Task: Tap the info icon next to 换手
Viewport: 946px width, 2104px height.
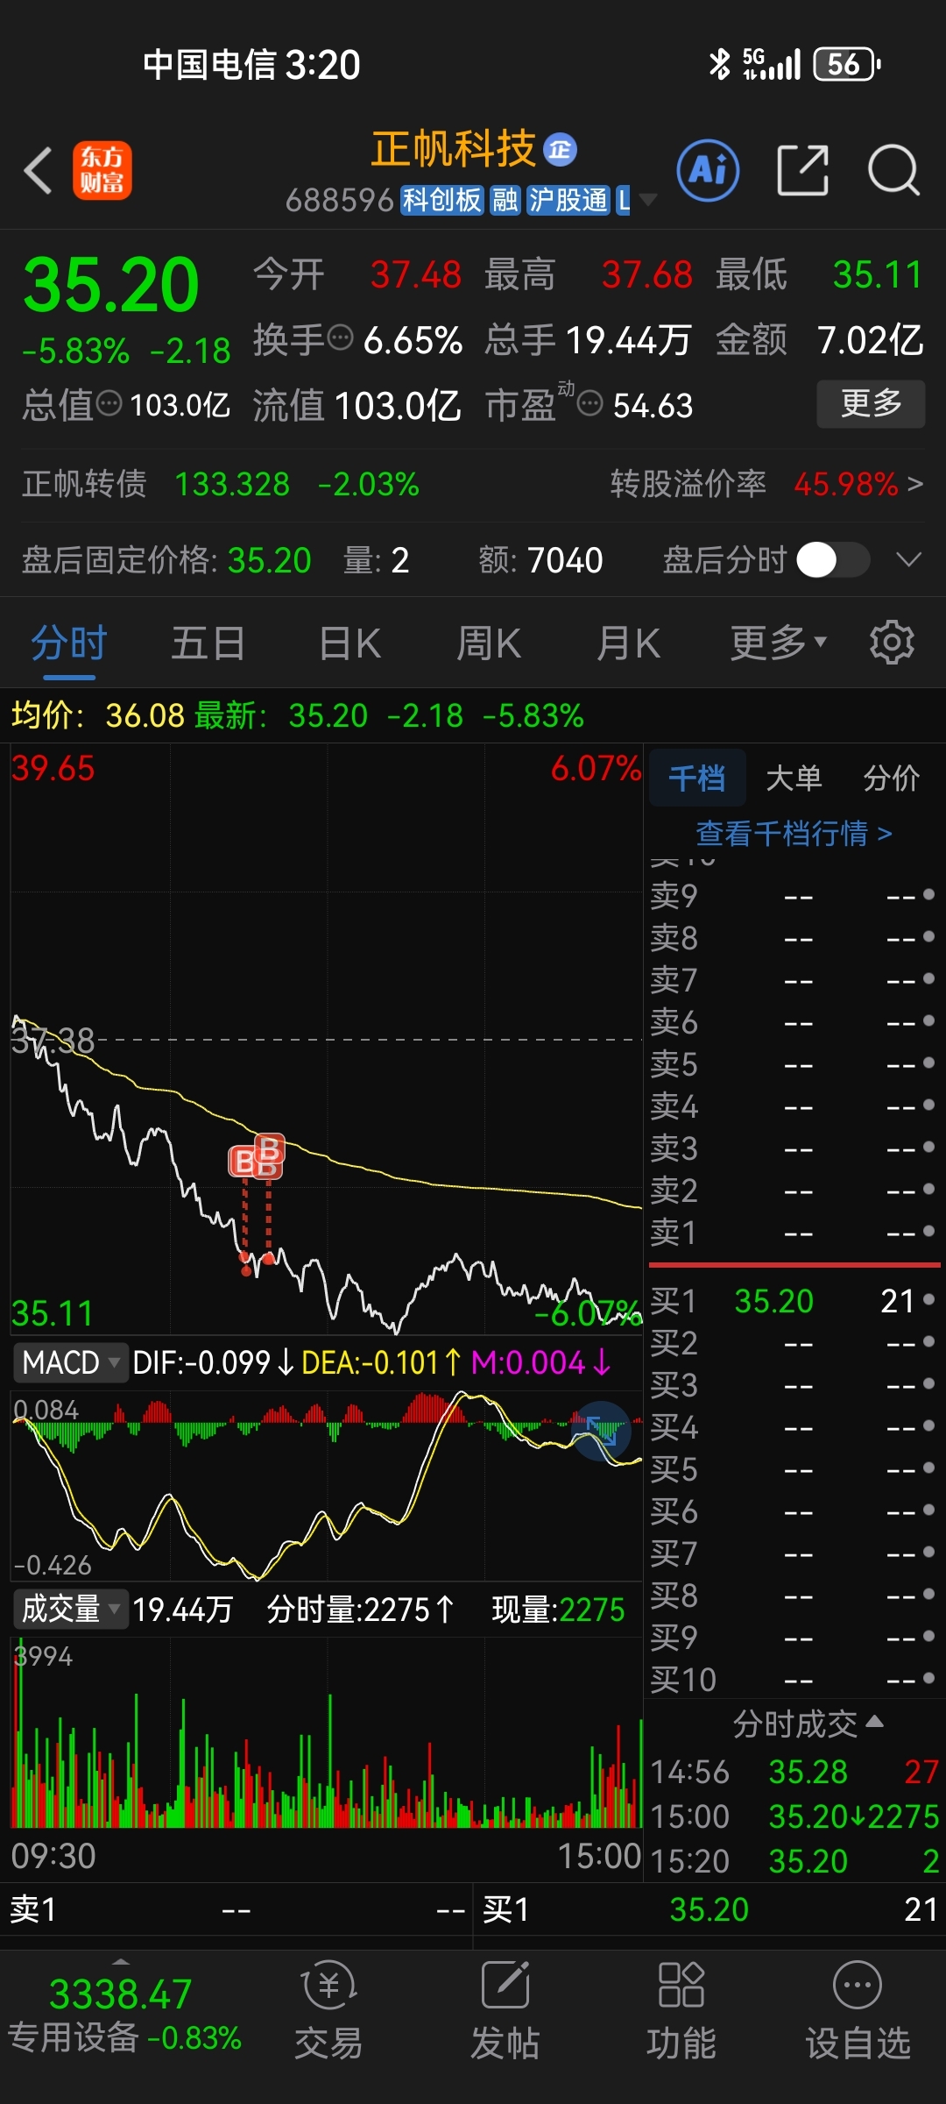Action: [x=340, y=337]
